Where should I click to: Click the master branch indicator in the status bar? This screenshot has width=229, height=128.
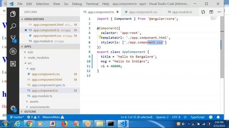point(17,117)
